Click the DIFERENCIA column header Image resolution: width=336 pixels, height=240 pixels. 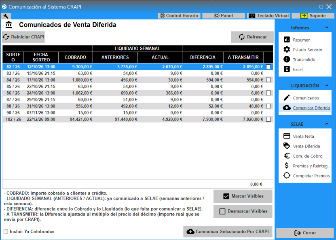click(x=203, y=57)
